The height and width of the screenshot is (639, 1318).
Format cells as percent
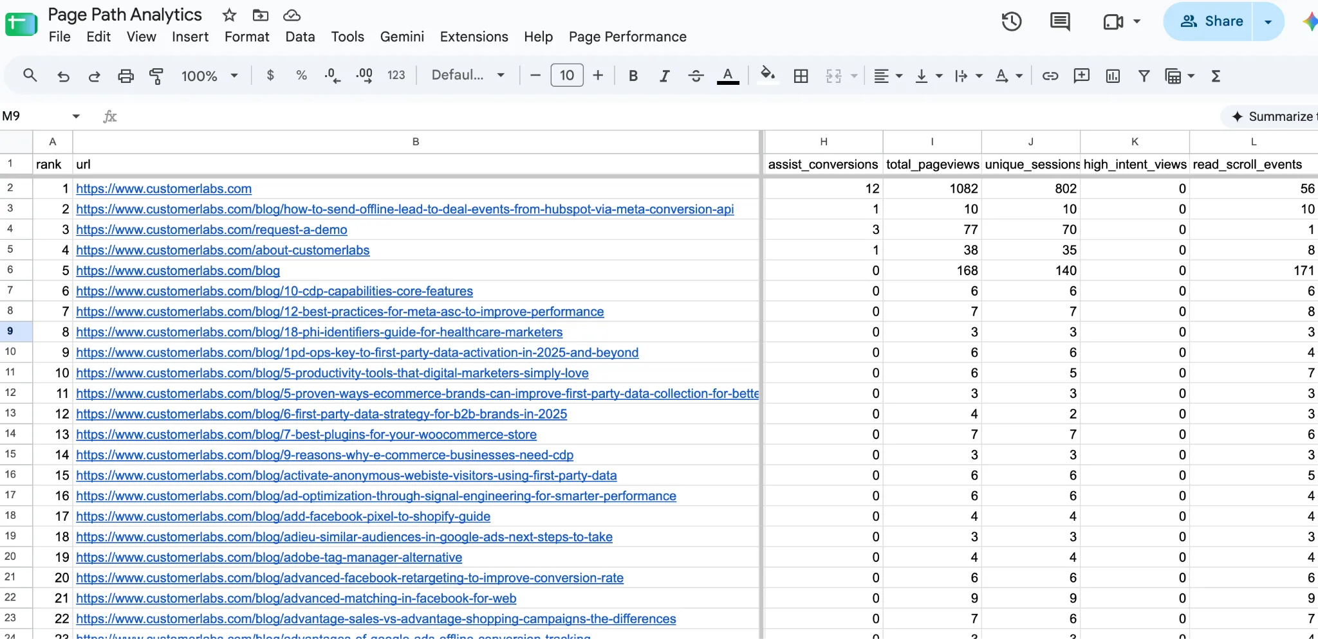(x=301, y=75)
